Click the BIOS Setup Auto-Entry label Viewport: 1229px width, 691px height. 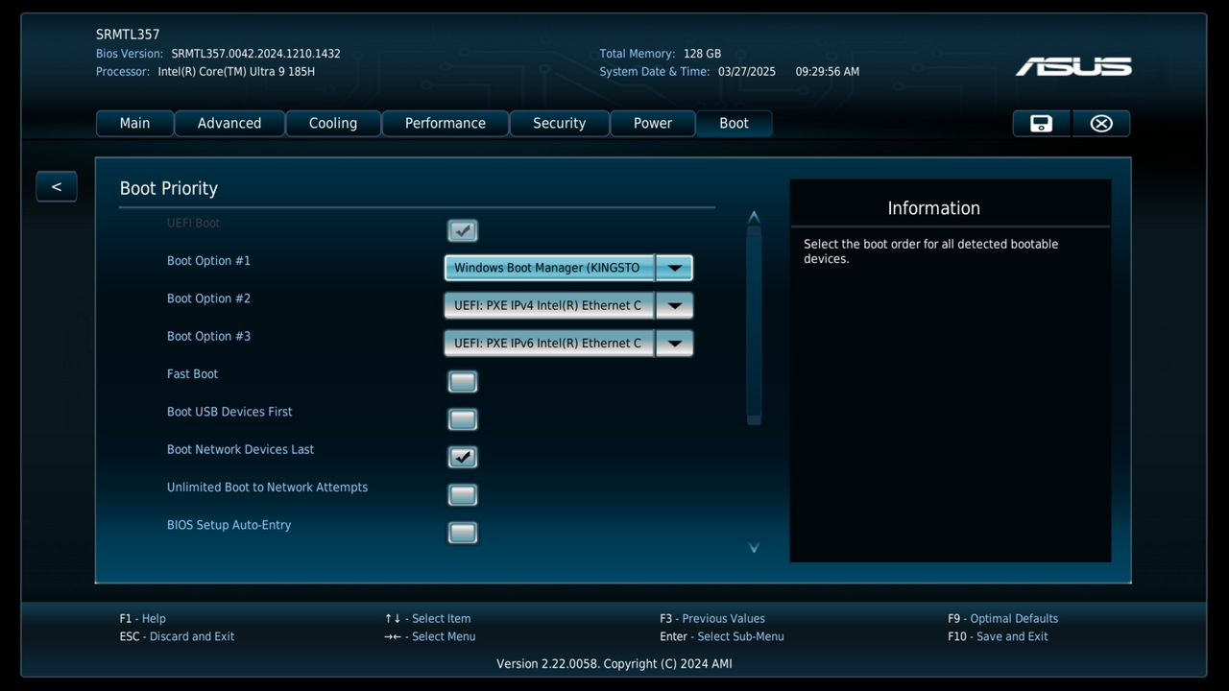229,525
